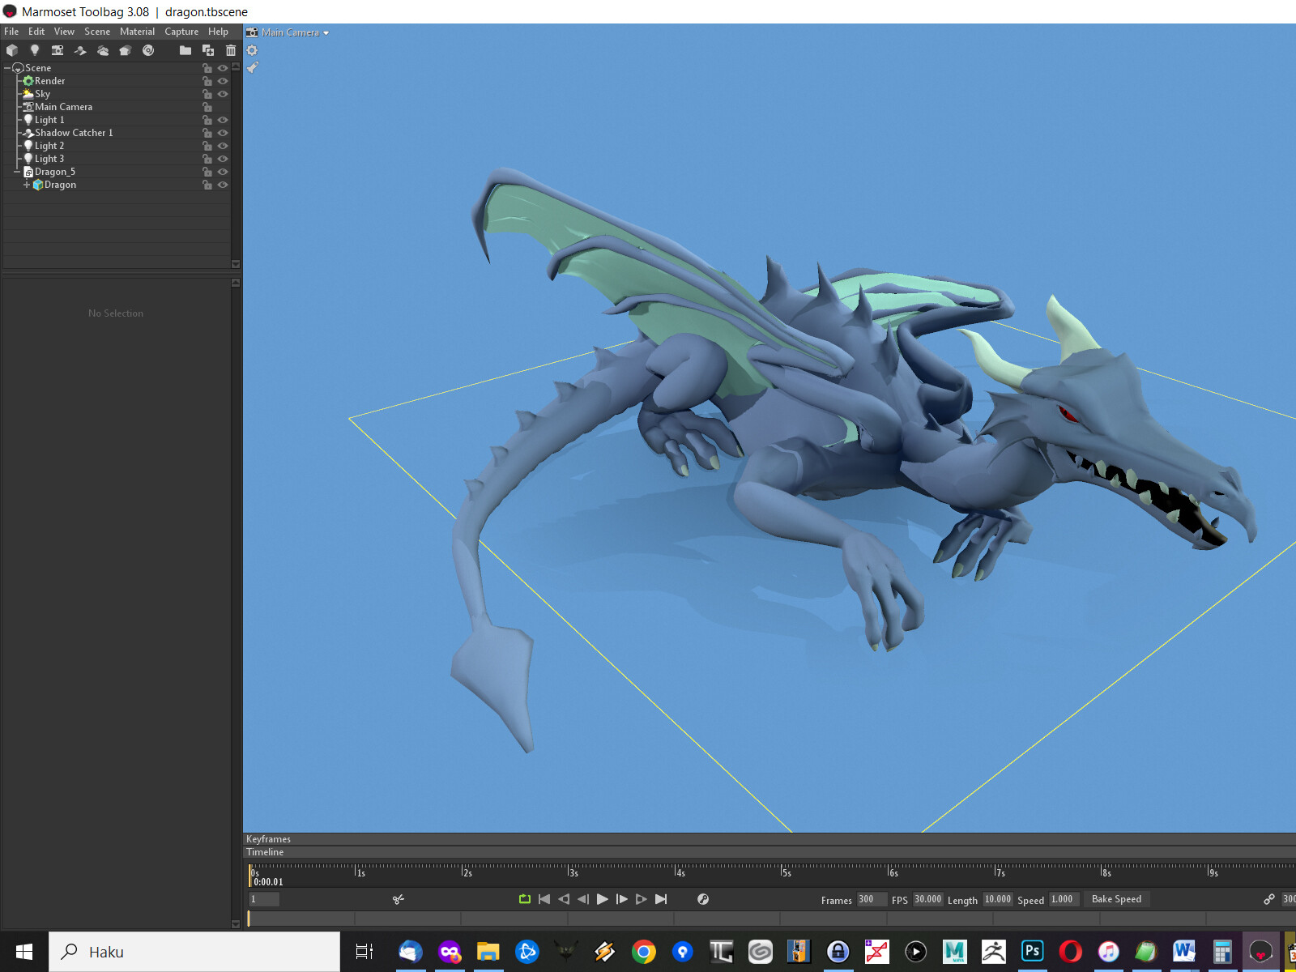Screen dimensions: 1296x972
Task: Lock the Main Camera object
Action: [x=207, y=107]
